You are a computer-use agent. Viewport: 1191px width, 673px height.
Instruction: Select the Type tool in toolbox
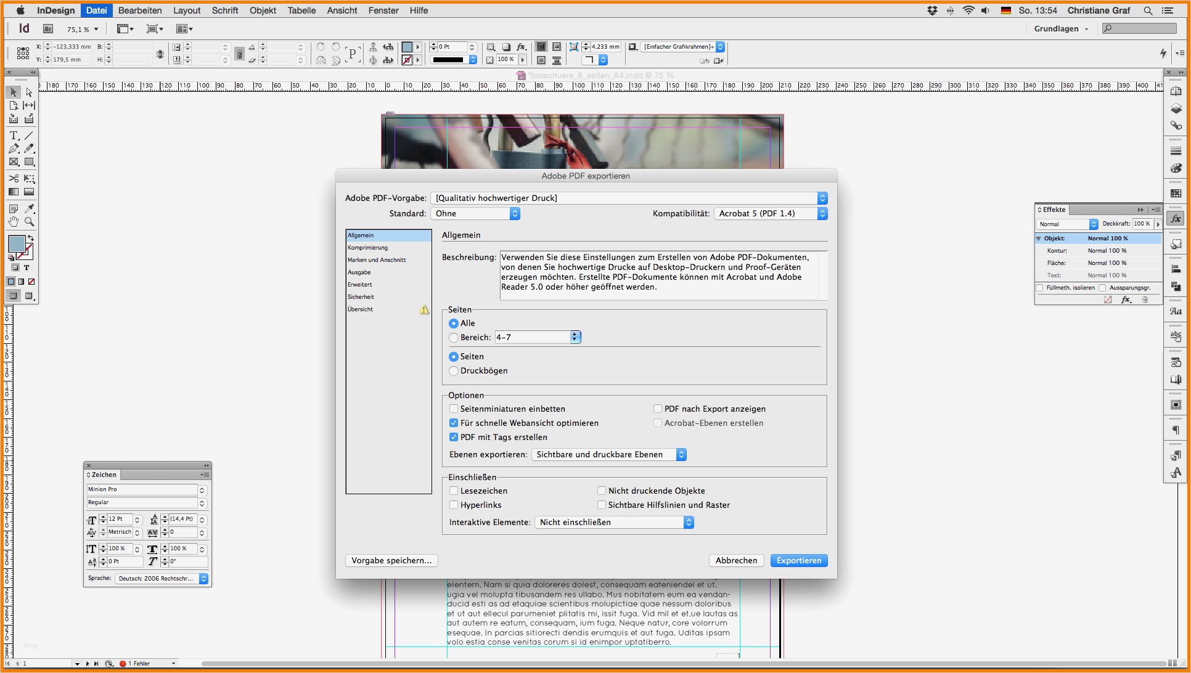tap(14, 136)
